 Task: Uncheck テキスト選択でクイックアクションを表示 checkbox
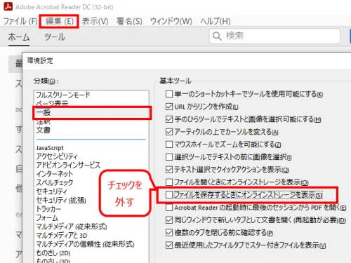point(169,170)
